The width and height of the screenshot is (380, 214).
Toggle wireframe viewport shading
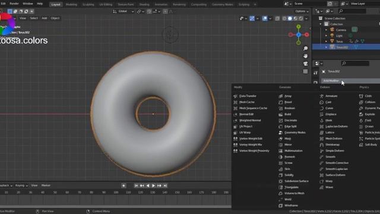(284, 18)
